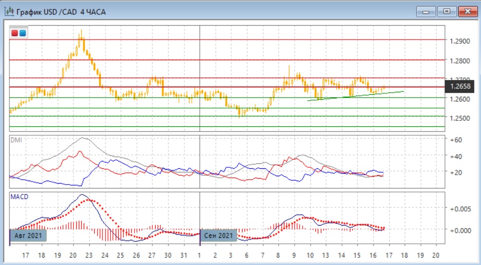Click the MACD indicator label
The image size is (481, 265).
coord(19,197)
